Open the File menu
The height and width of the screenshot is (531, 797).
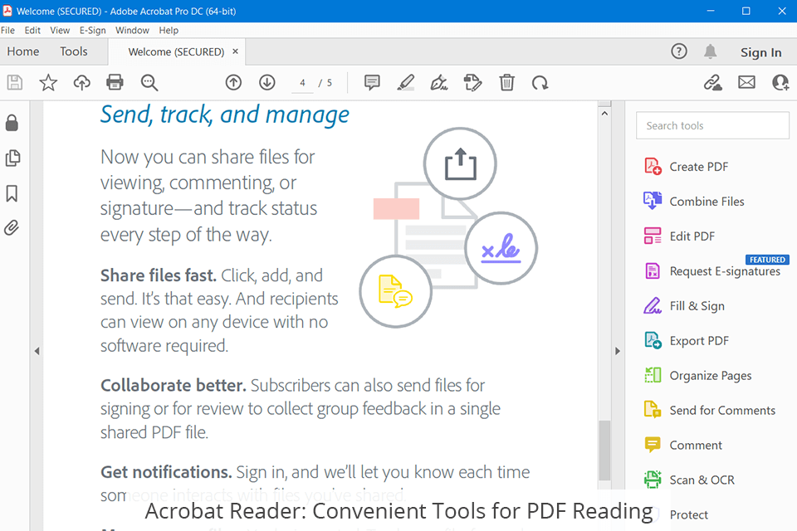click(x=7, y=30)
